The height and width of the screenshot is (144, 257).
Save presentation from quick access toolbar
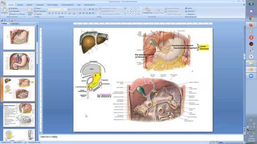pos(2,20)
